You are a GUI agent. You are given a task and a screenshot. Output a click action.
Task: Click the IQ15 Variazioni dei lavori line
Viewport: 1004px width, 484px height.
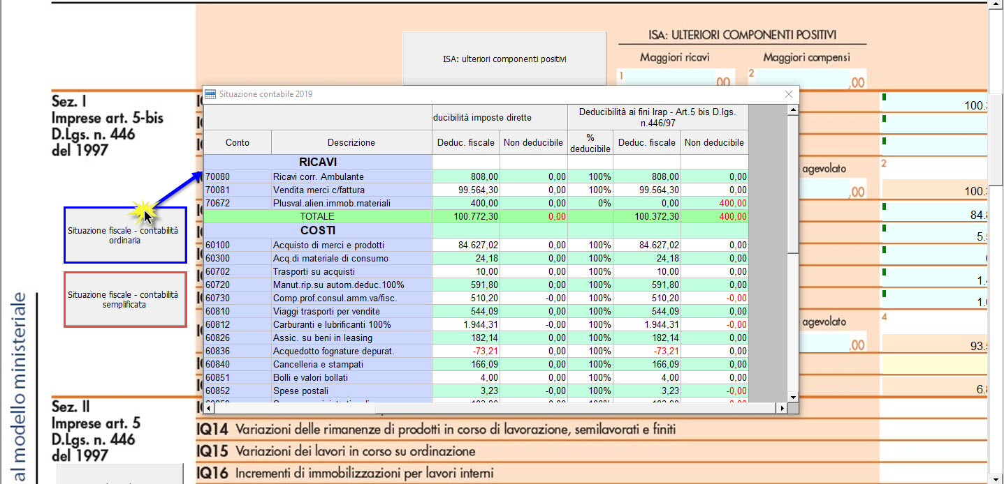coord(337,451)
